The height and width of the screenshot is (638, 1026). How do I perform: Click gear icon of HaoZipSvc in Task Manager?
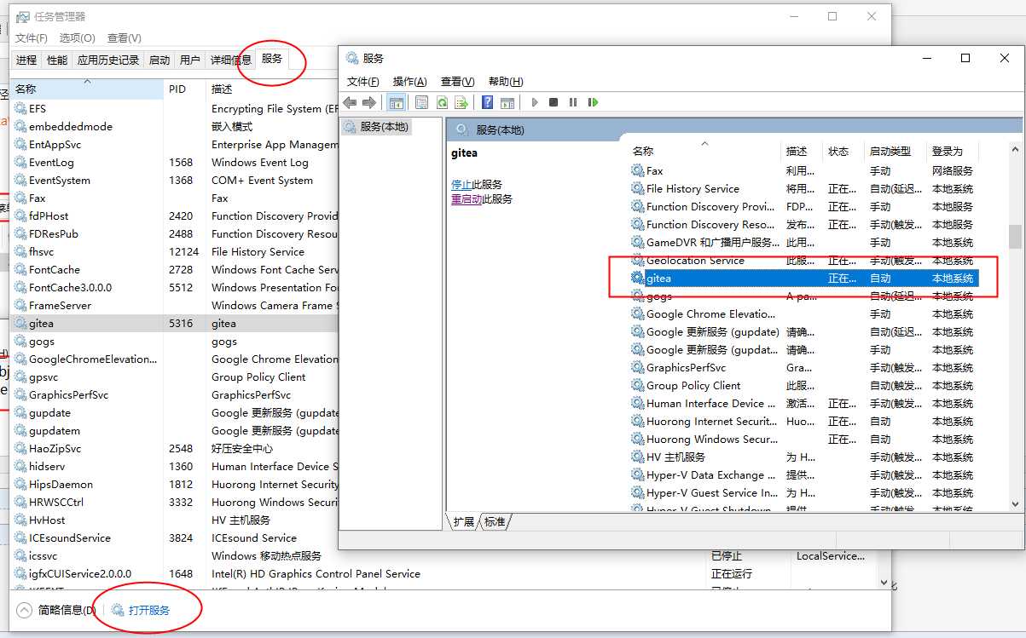click(20, 449)
